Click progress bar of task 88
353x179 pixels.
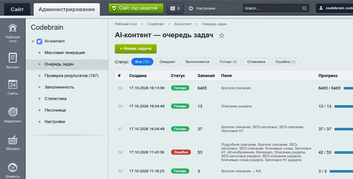coord(344,106)
